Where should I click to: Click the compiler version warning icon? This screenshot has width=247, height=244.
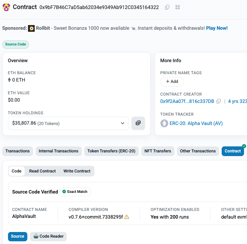pyautogui.click(x=126, y=217)
